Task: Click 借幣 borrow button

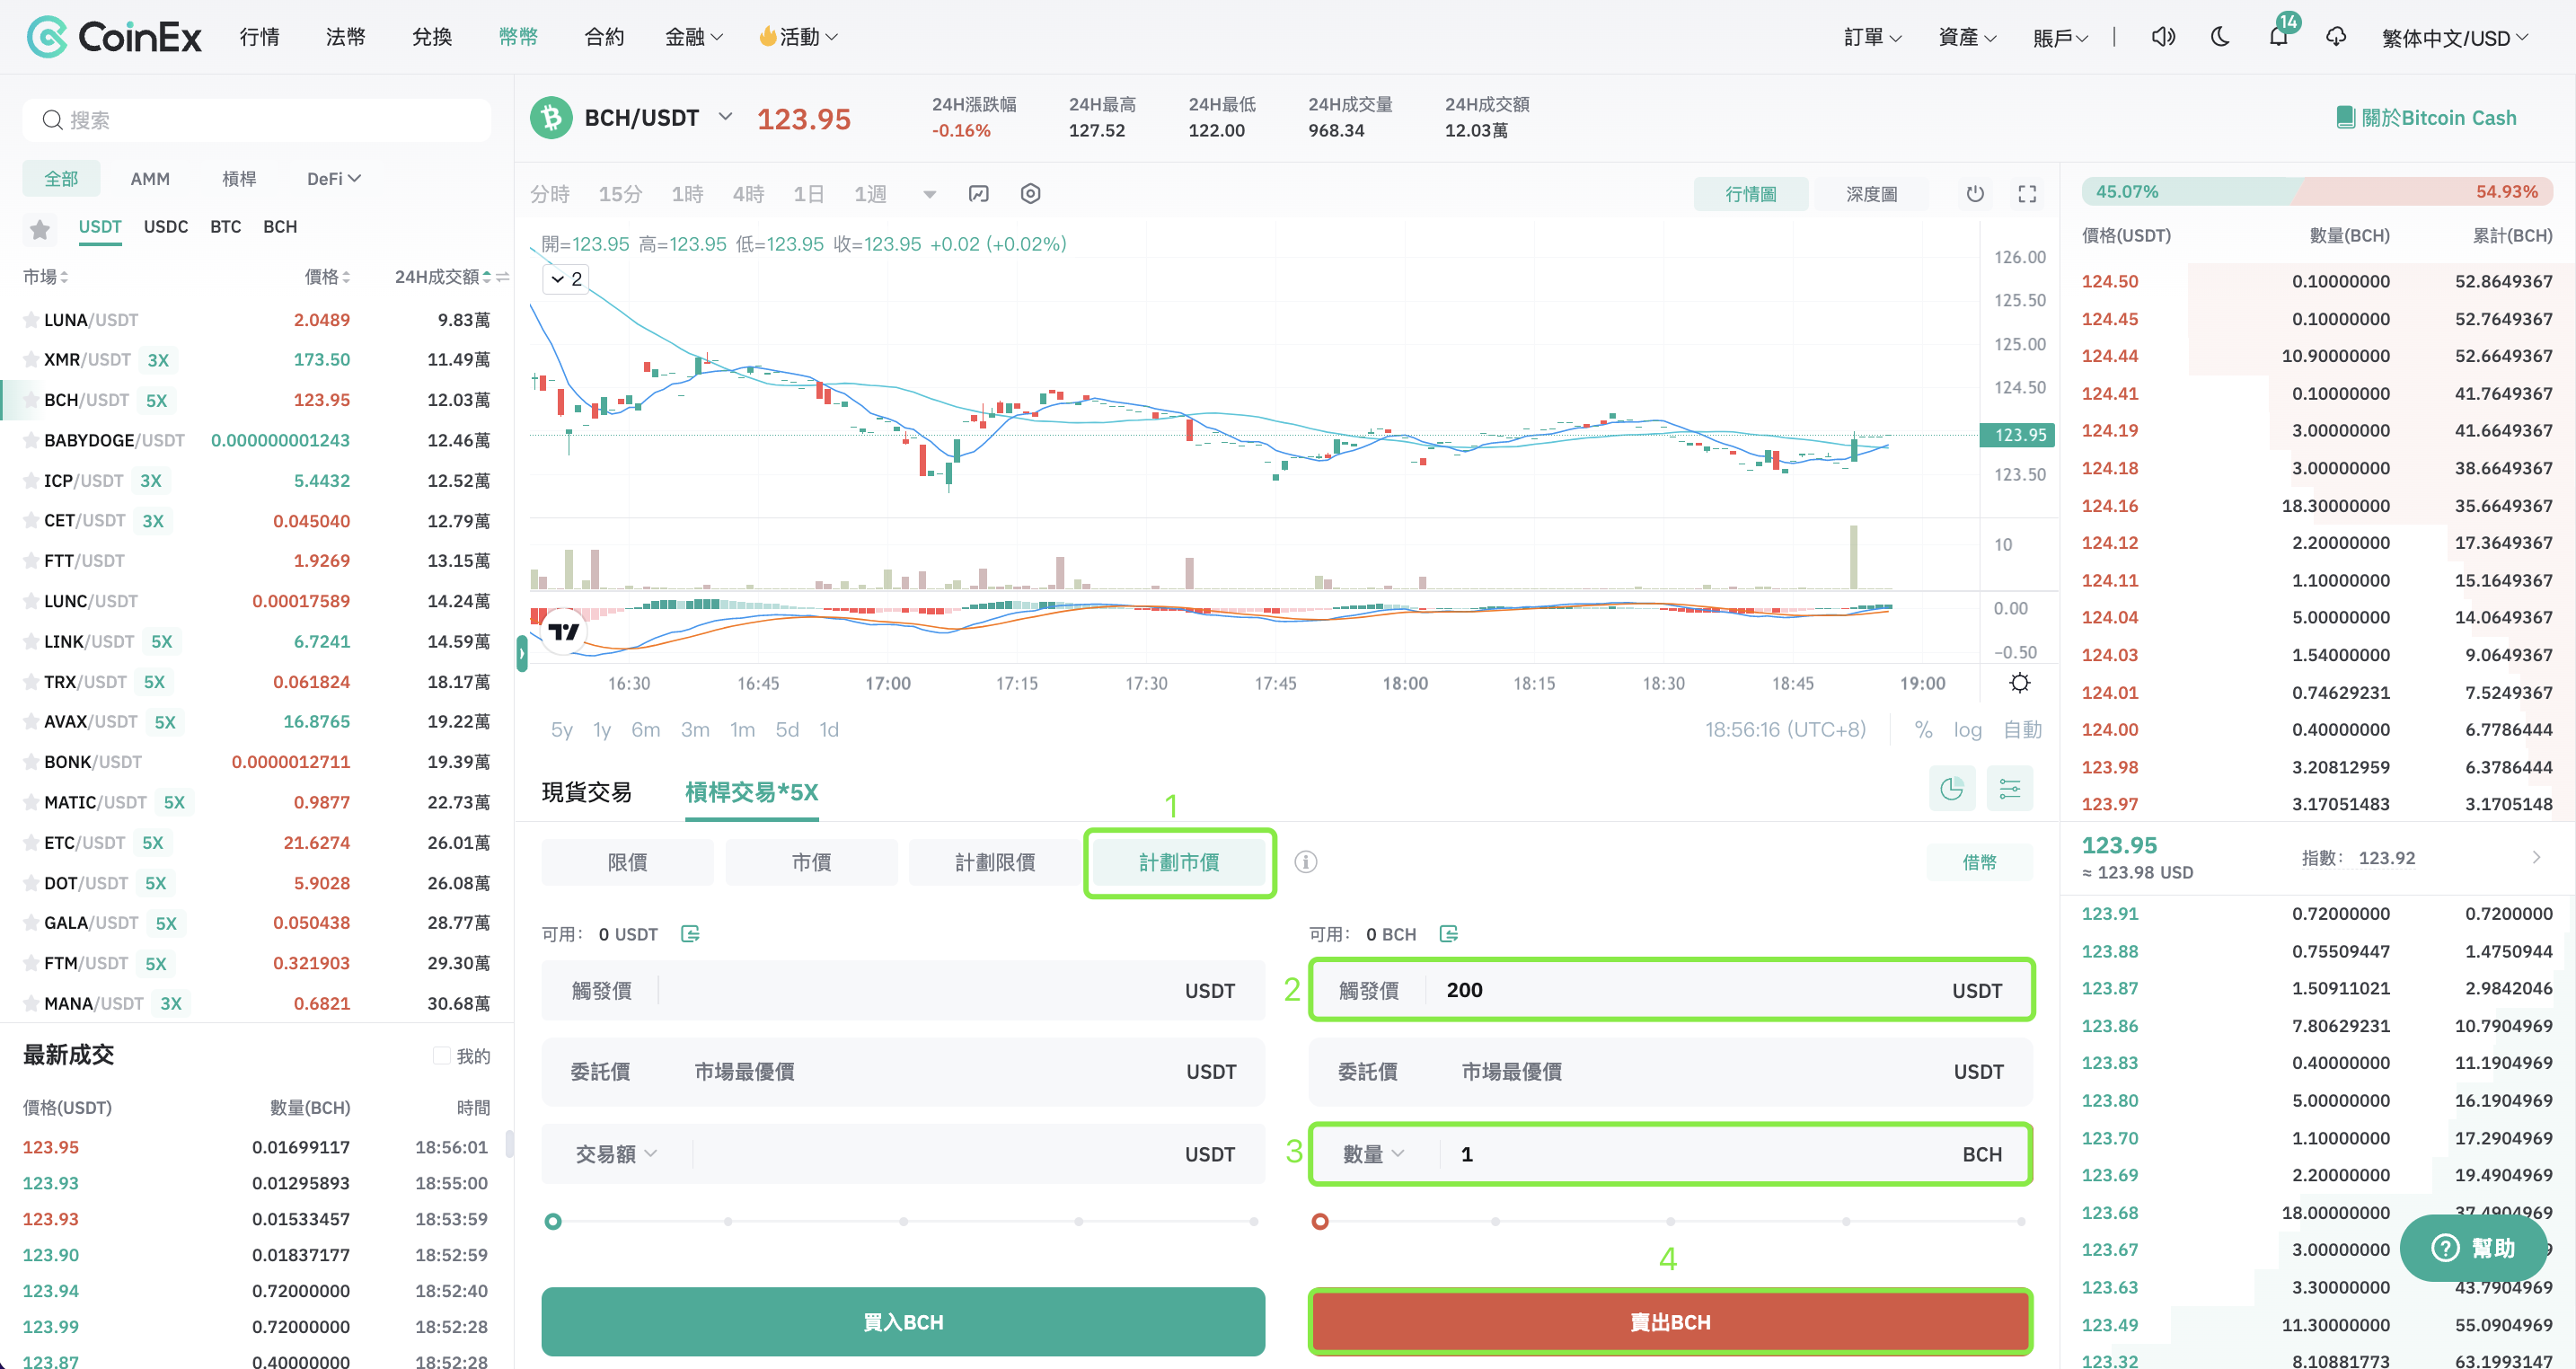Action: (1979, 862)
